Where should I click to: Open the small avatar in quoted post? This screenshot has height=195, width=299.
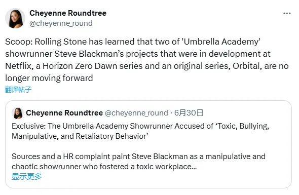[18, 113]
